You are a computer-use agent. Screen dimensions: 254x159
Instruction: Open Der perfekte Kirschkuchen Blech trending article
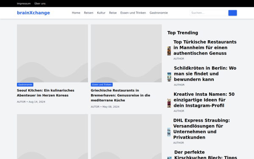206,154
